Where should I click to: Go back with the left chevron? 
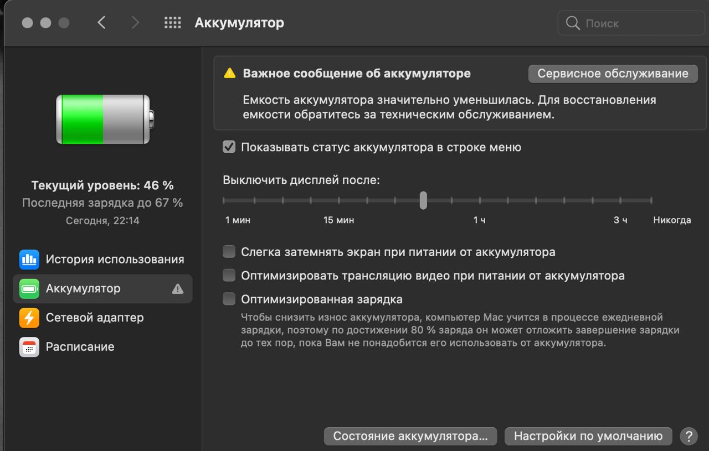tap(101, 23)
